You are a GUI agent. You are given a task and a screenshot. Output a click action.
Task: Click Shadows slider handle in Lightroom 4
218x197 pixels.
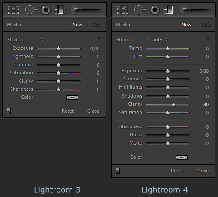point(167,96)
